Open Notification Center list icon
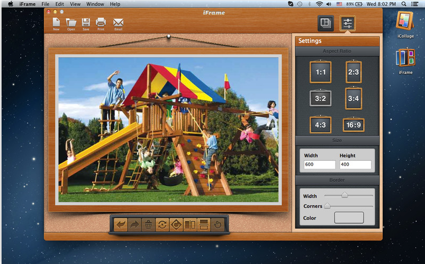The height and width of the screenshot is (264, 425). coord(415,4)
